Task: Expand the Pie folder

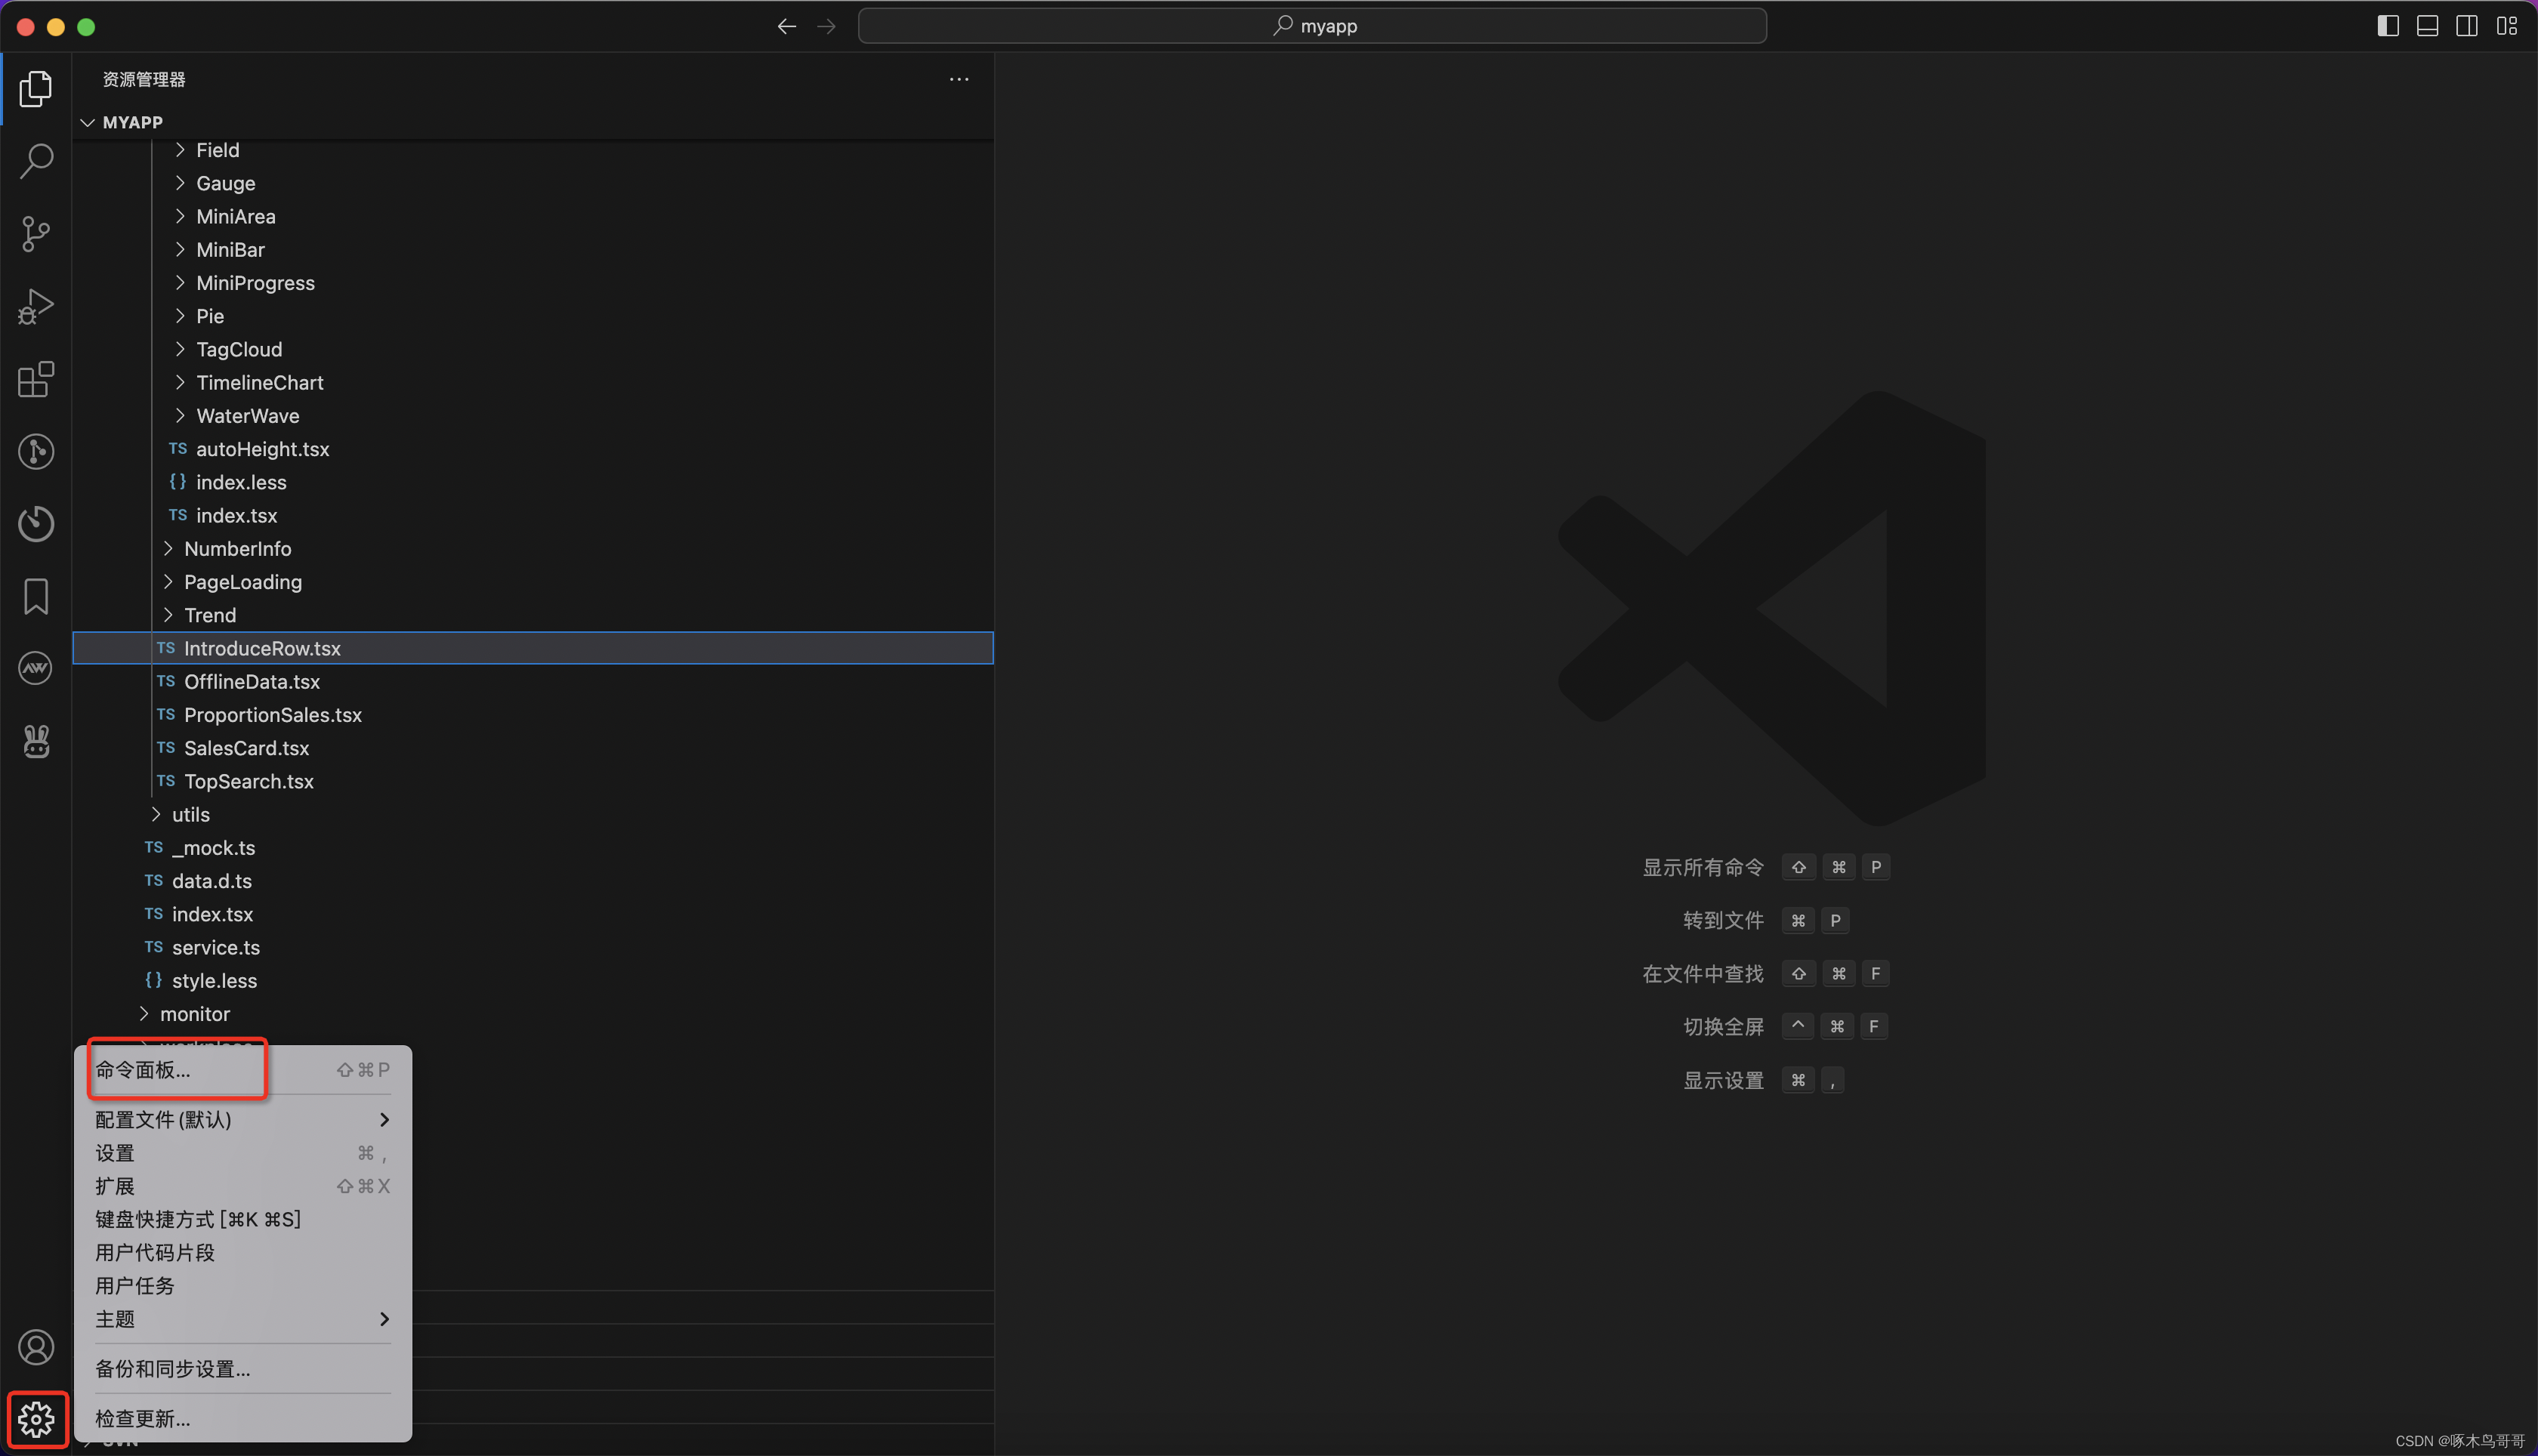Action: [x=533, y=316]
